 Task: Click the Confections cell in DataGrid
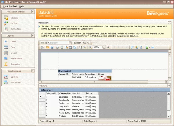65,103
